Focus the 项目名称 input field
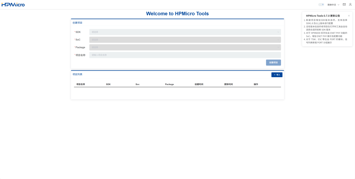 (185, 55)
